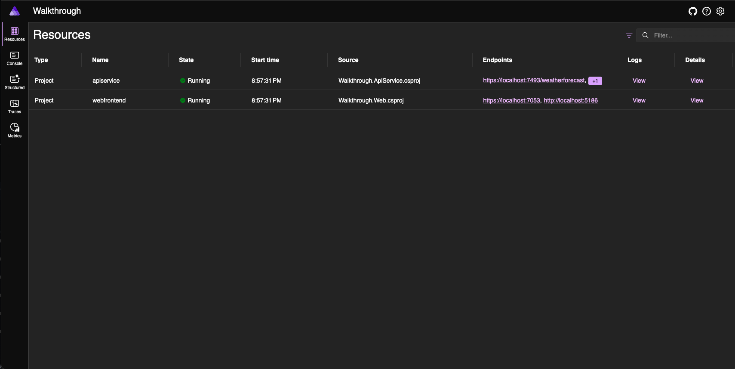735x369 pixels.
Task: Click Walkthrough.ApiService.csproj source text
Action: pyautogui.click(x=379, y=81)
